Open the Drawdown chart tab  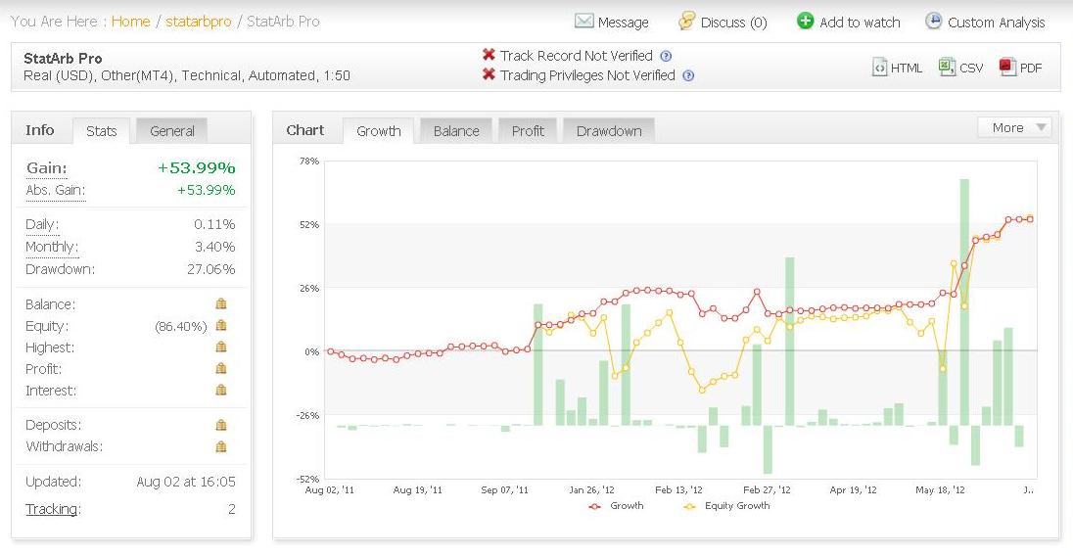(x=609, y=130)
